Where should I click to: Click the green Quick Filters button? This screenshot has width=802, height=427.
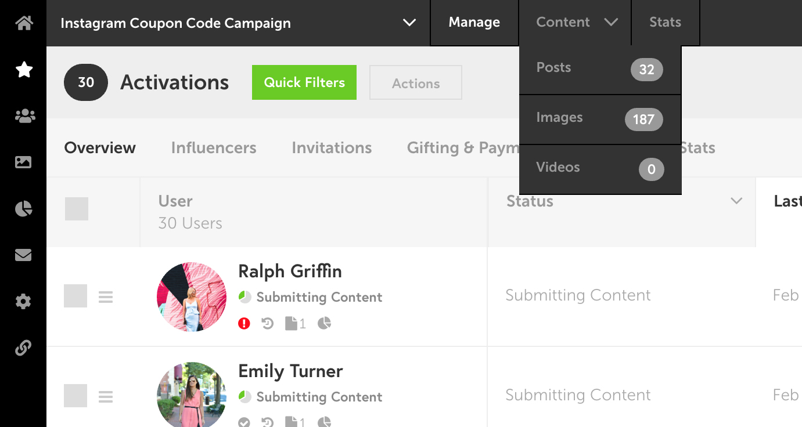coord(304,82)
